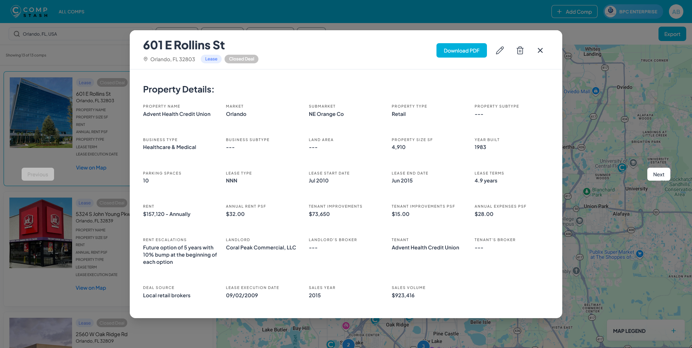Open the Comp Stash logo home

tap(29, 12)
